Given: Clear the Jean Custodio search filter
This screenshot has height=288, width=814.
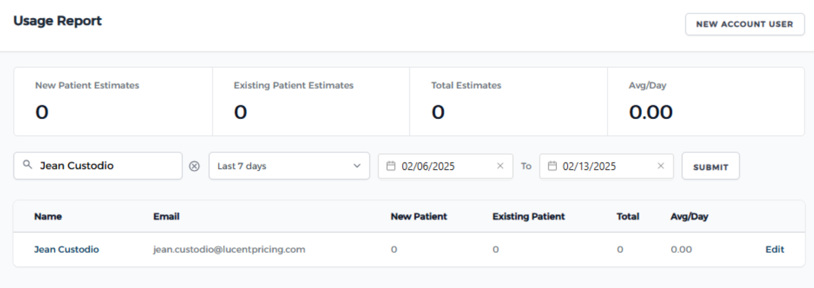Looking at the screenshot, I should point(194,166).
